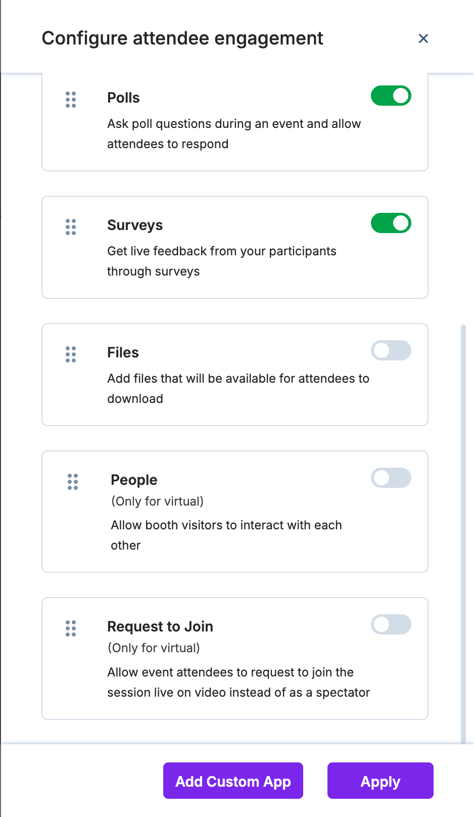Select the Polls card title
The height and width of the screenshot is (817, 474).
(x=123, y=98)
